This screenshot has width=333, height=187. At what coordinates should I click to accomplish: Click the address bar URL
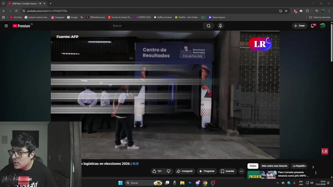coord(47,11)
